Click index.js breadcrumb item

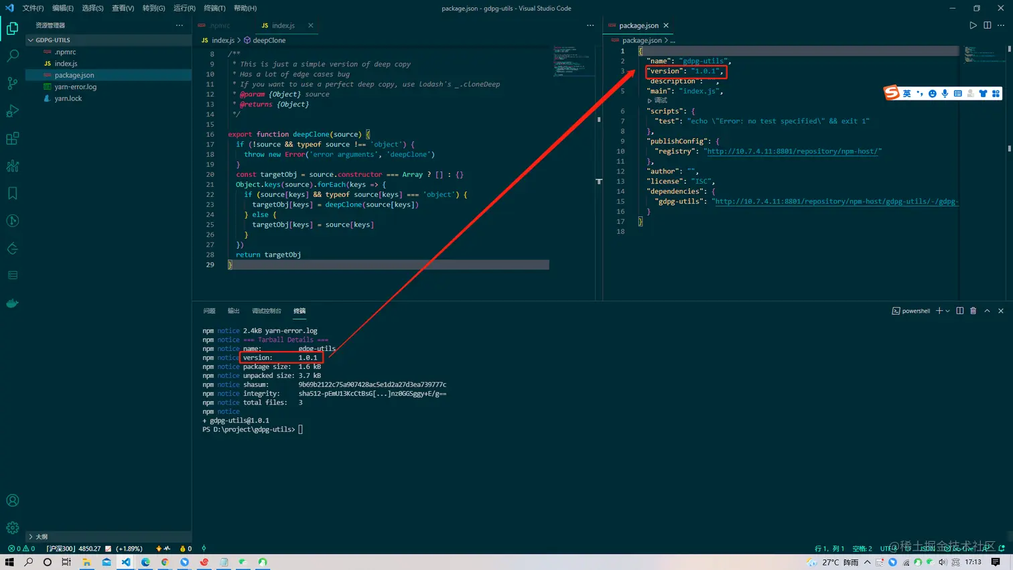click(x=218, y=40)
